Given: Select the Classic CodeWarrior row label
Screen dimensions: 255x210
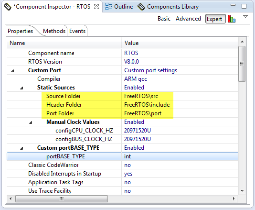Looking at the screenshot, I should (x=53, y=165).
